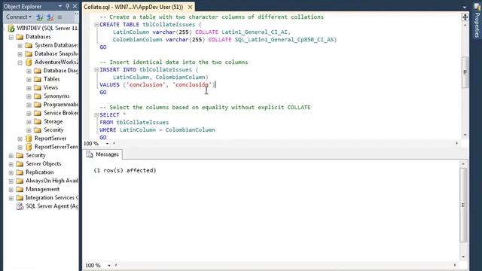Select the WIN7DEV SQL Server node
The image size is (482, 271).
click(x=47, y=29)
